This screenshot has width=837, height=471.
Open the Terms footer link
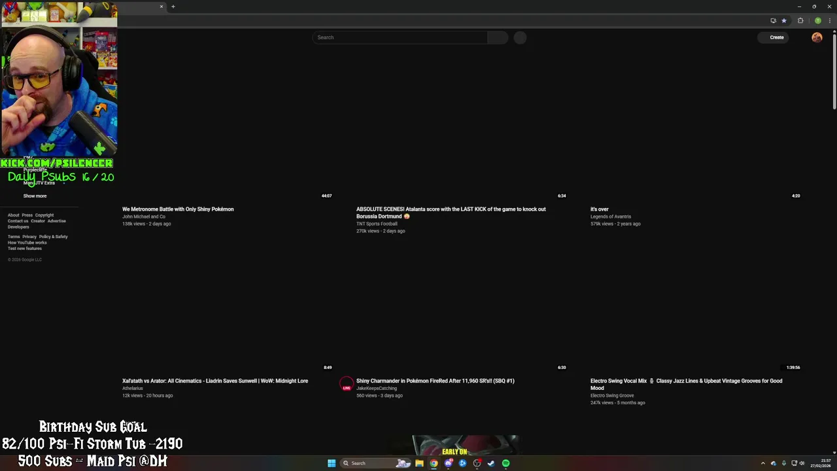pyautogui.click(x=14, y=237)
